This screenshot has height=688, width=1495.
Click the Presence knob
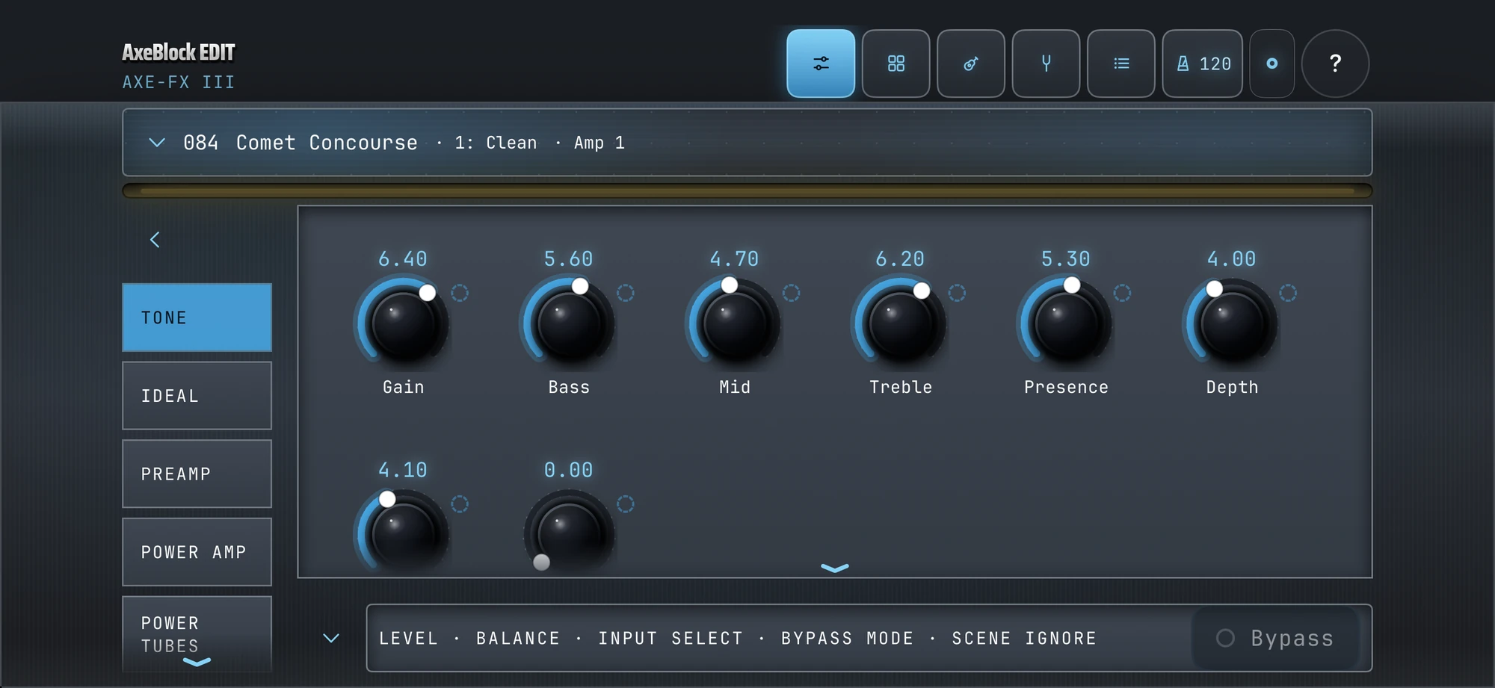point(1067,323)
